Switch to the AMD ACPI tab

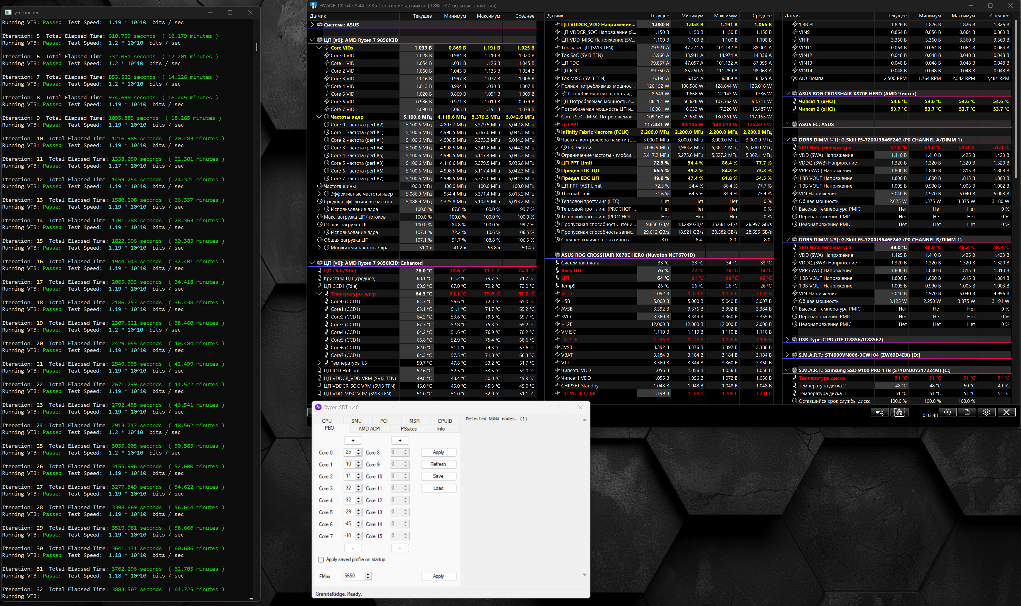tap(369, 429)
